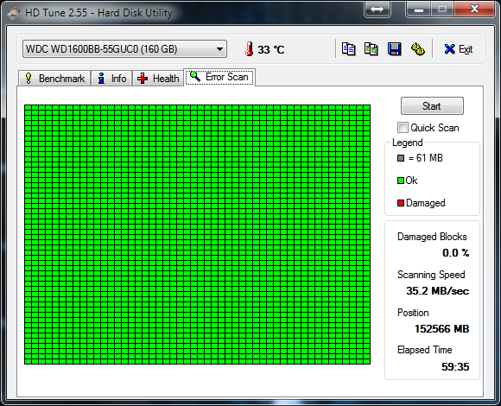
Task: Switch to the Benchmark tab
Action: click(x=54, y=79)
